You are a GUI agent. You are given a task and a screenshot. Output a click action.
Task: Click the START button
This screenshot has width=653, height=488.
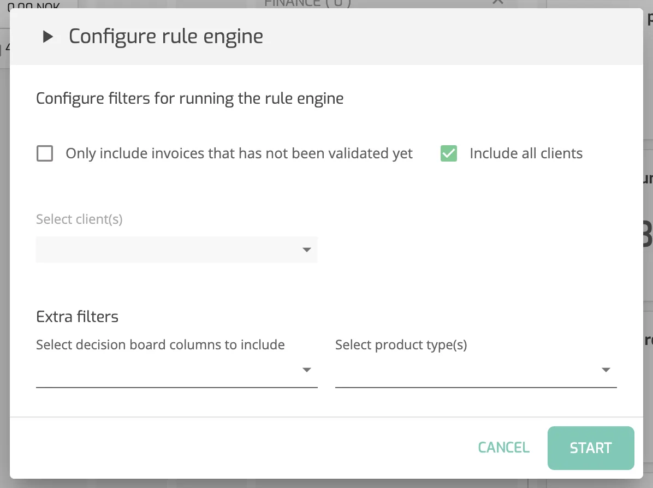tap(591, 448)
